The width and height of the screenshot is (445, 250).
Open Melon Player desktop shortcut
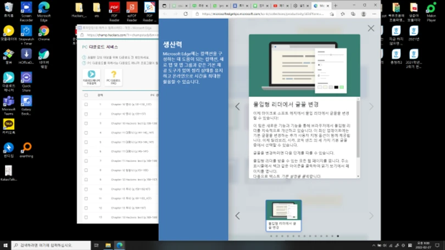click(x=431, y=12)
